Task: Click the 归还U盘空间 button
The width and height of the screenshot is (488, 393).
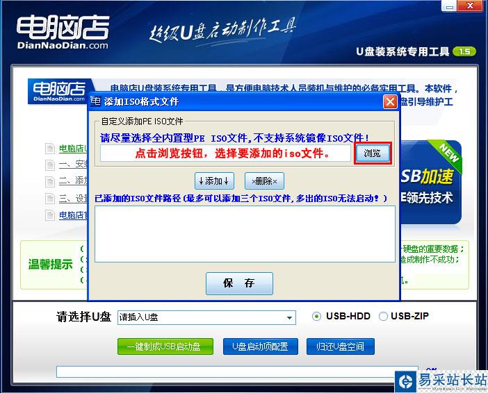Action: coord(340,346)
